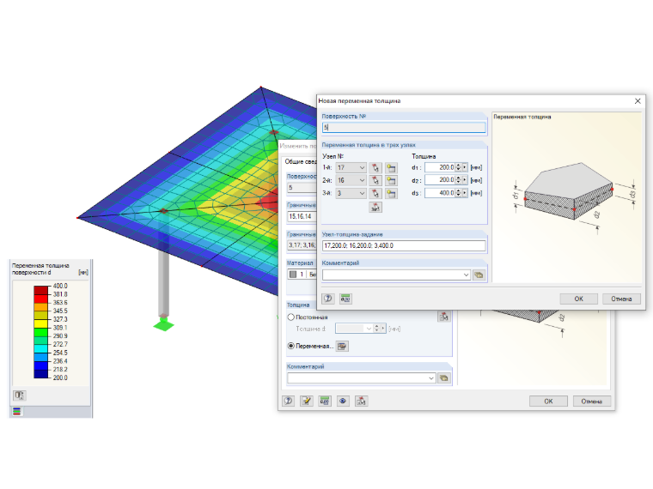Image resolution: width=653 pixels, height=489 pixels.
Task: Select the Постоянная thickness radio button
Action: pos(291,317)
